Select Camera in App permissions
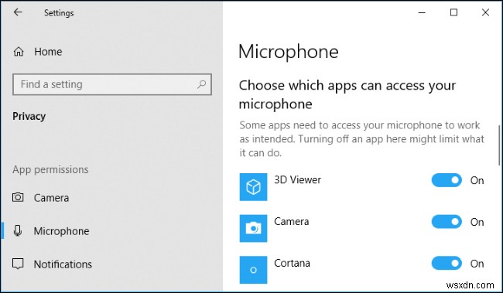503x293 pixels. pyautogui.click(x=51, y=198)
